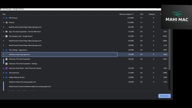Select the Tab: Extensions row
192x108 pixels.
tap(85, 73)
